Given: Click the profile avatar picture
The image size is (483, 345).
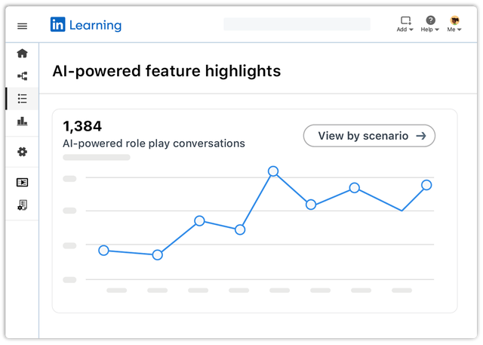Looking at the screenshot, I should (x=454, y=20).
